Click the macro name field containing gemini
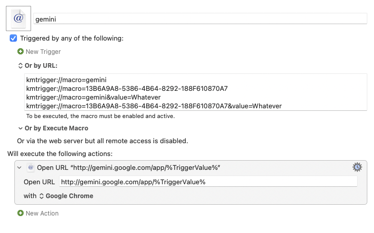The image size is (374, 233). [200, 18]
